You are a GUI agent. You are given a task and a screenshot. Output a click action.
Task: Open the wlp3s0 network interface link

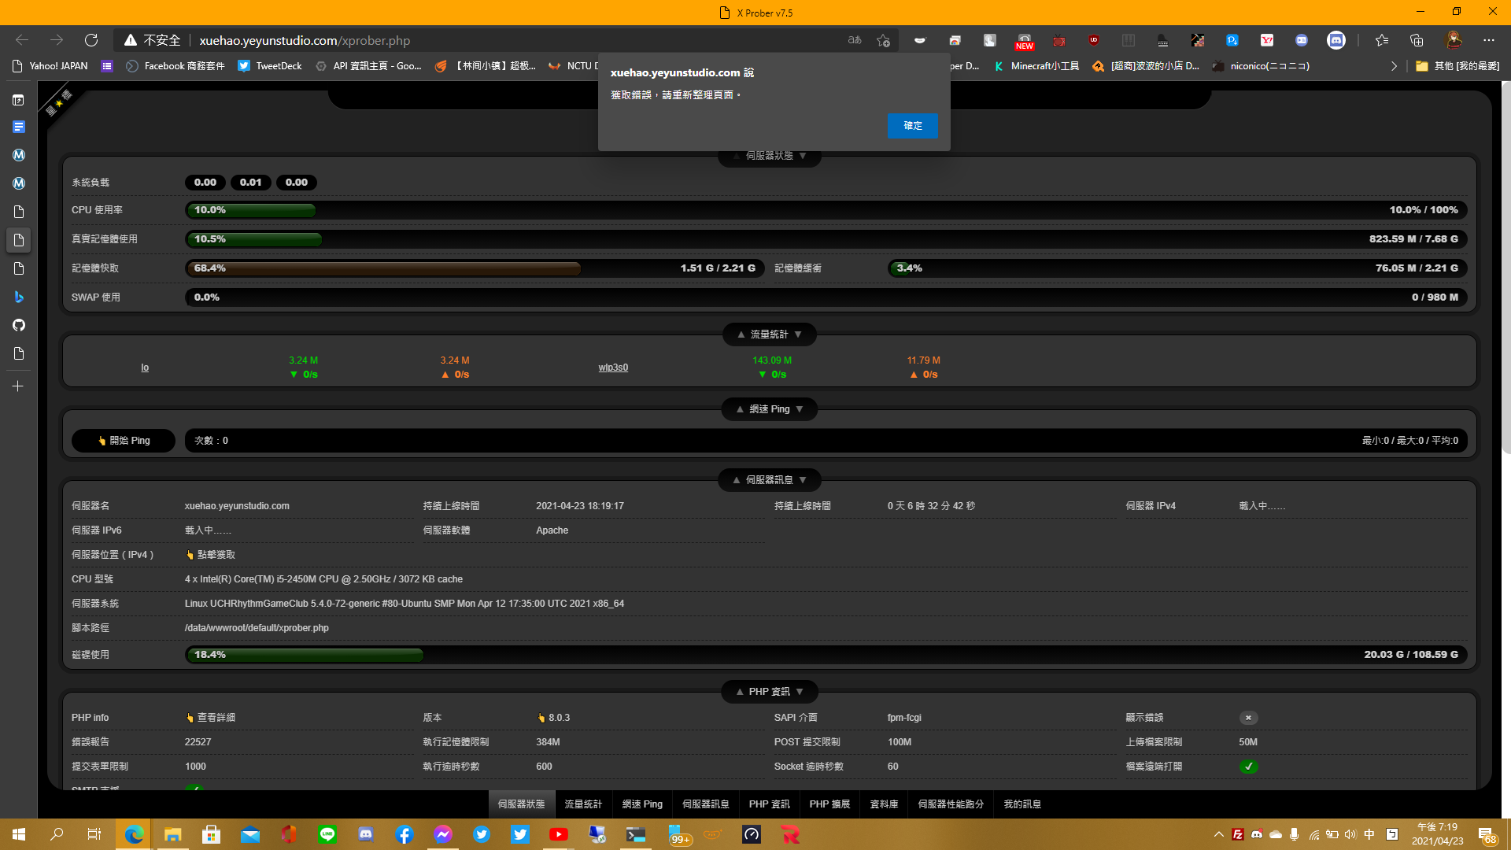pyautogui.click(x=612, y=367)
